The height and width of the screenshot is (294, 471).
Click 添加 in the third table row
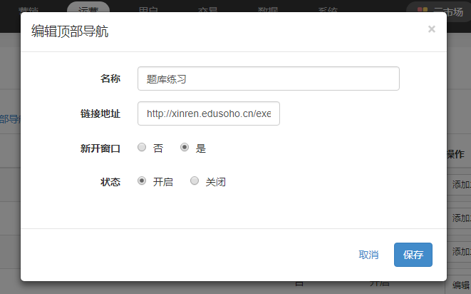[x=459, y=251]
